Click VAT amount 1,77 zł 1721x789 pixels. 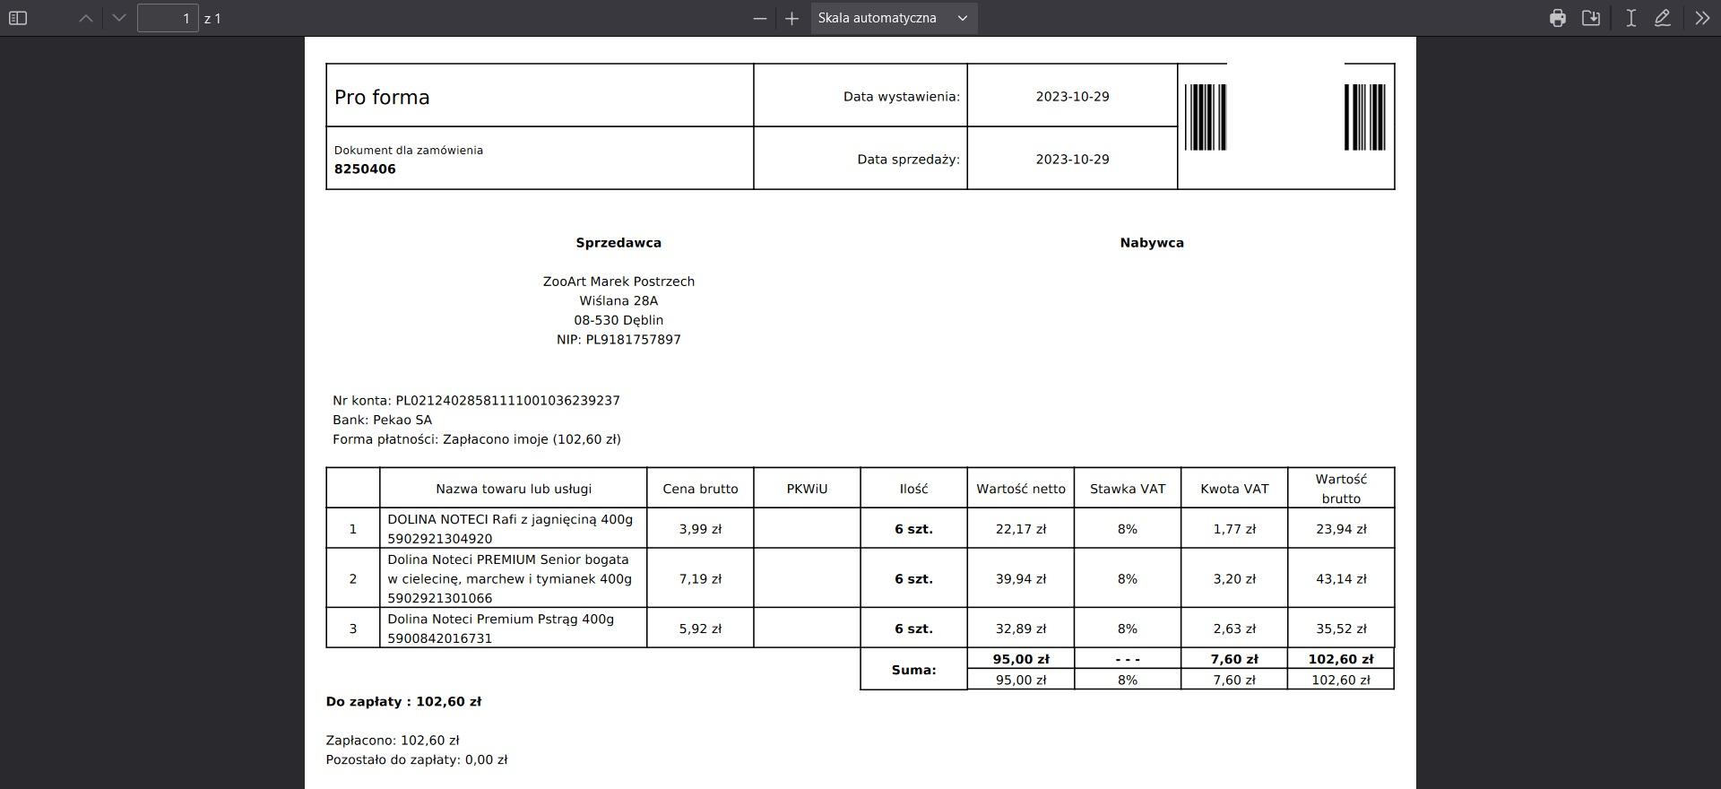1234,529
